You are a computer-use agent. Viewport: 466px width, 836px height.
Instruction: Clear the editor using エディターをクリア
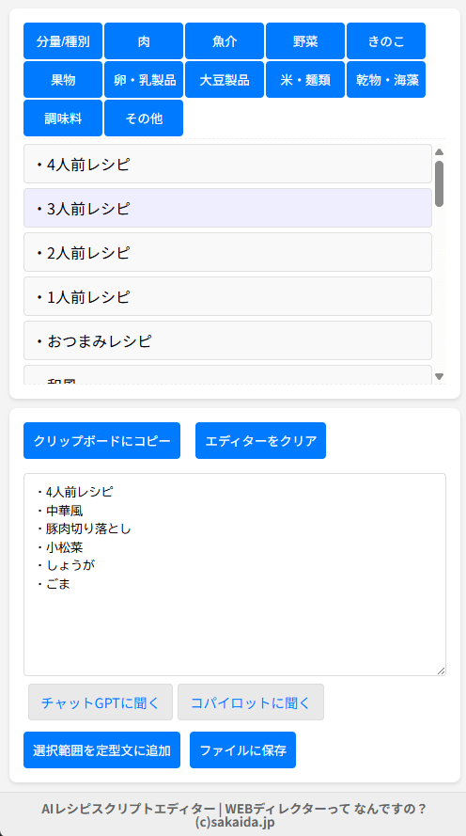260,441
